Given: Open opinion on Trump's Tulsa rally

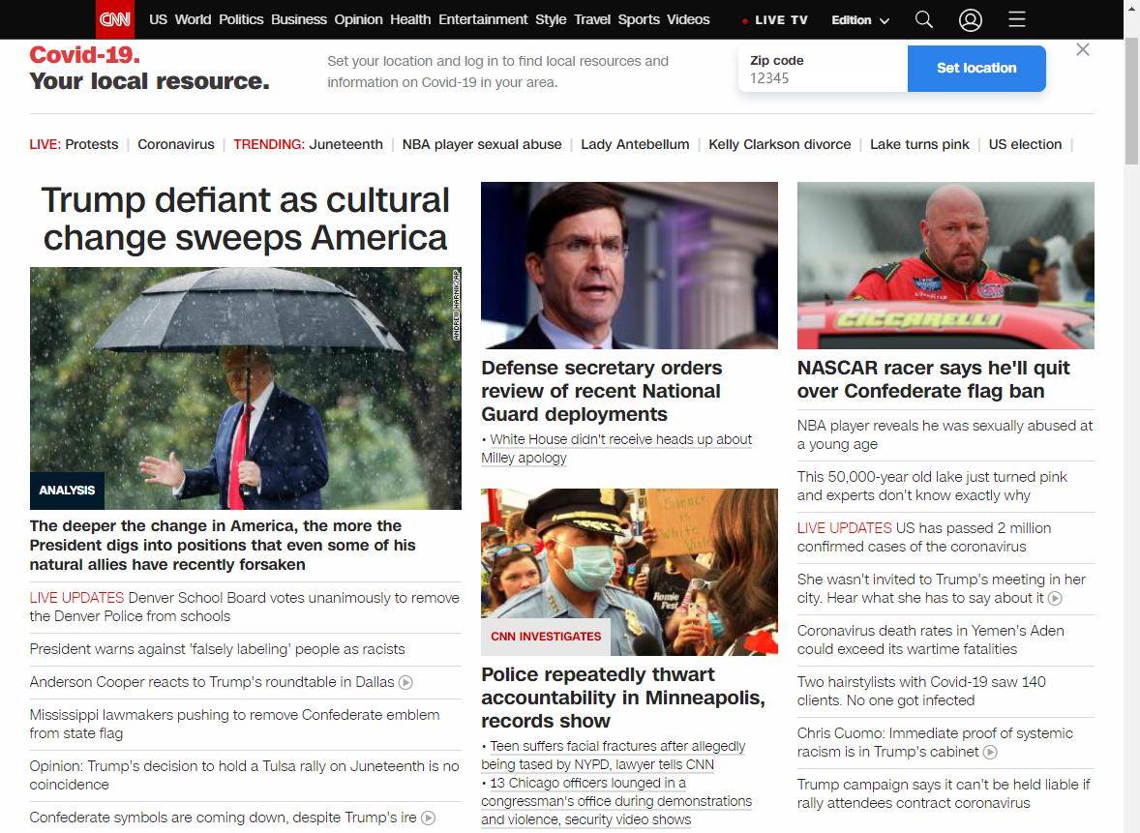Looking at the screenshot, I should tap(244, 776).
